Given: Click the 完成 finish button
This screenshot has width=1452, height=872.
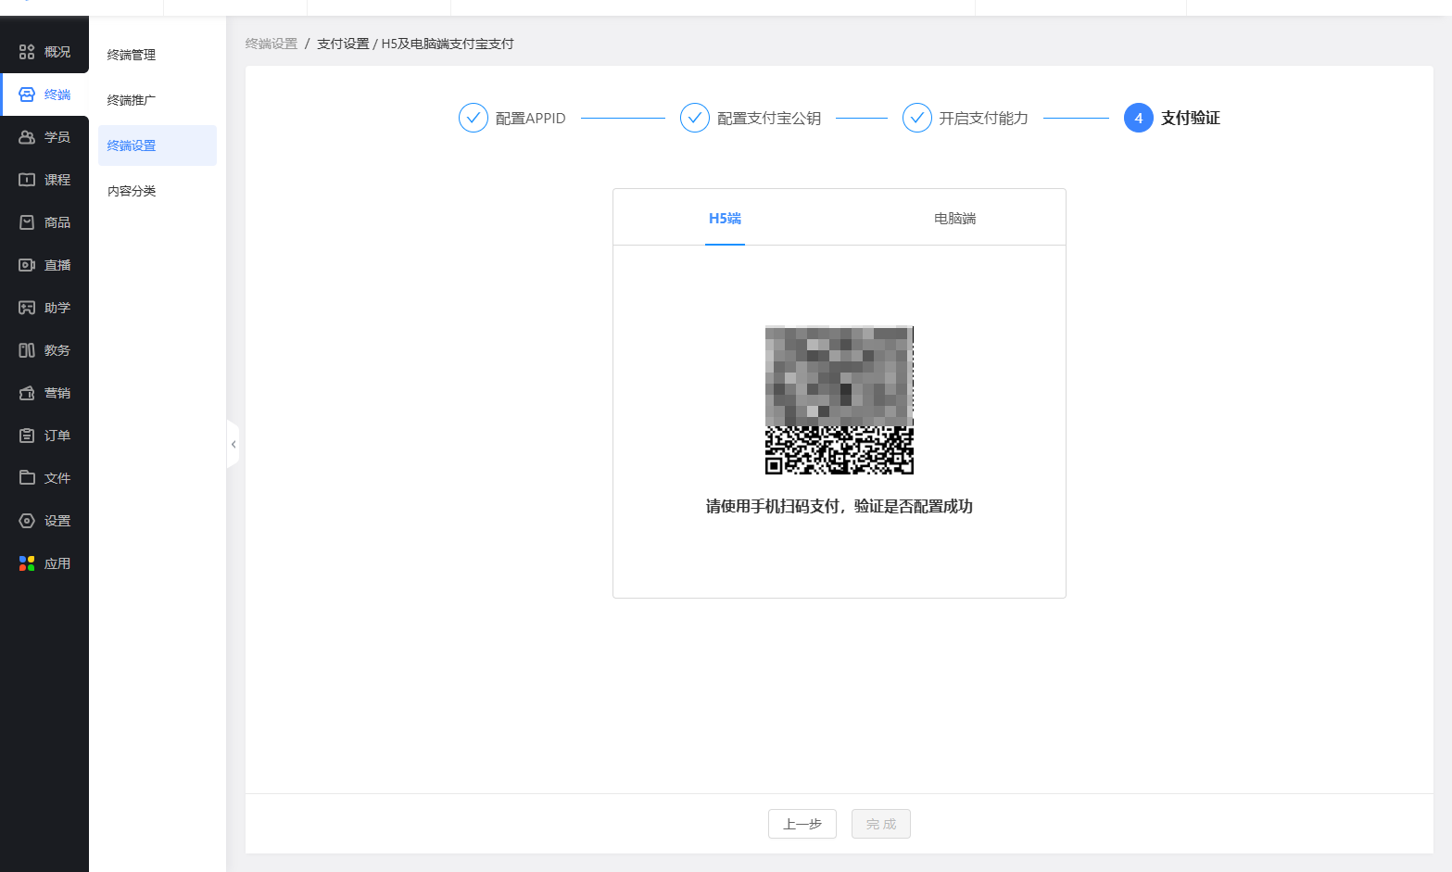Looking at the screenshot, I should tap(881, 824).
